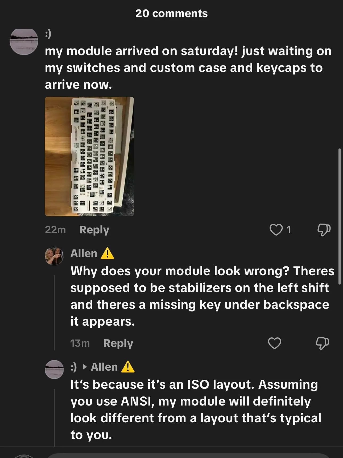Tap the '20 comments' header

(x=171, y=13)
